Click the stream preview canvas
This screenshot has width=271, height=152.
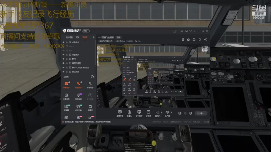pyautogui.click(x=153, y=76)
